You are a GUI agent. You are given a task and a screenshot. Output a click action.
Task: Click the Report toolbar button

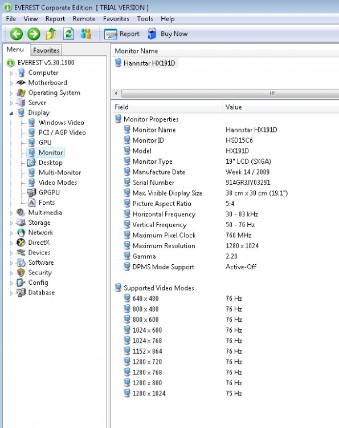[x=121, y=34]
